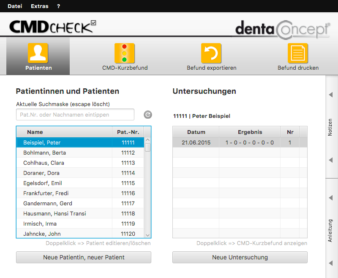
Task: Open the ? help menu
Action: [x=58, y=6]
